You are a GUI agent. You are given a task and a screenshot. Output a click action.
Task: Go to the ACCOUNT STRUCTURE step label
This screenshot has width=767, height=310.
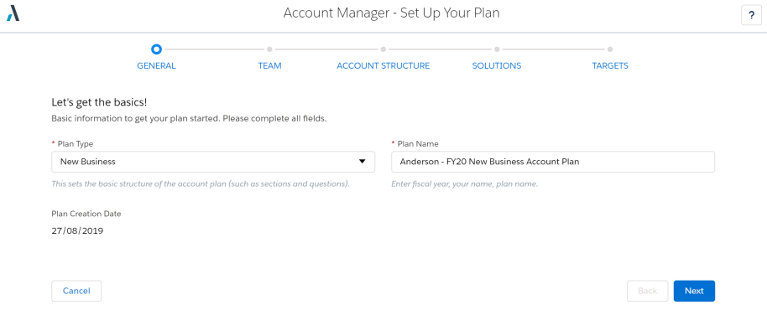383,65
